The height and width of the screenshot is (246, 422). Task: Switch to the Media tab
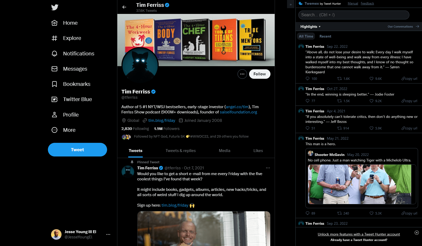click(x=224, y=151)
